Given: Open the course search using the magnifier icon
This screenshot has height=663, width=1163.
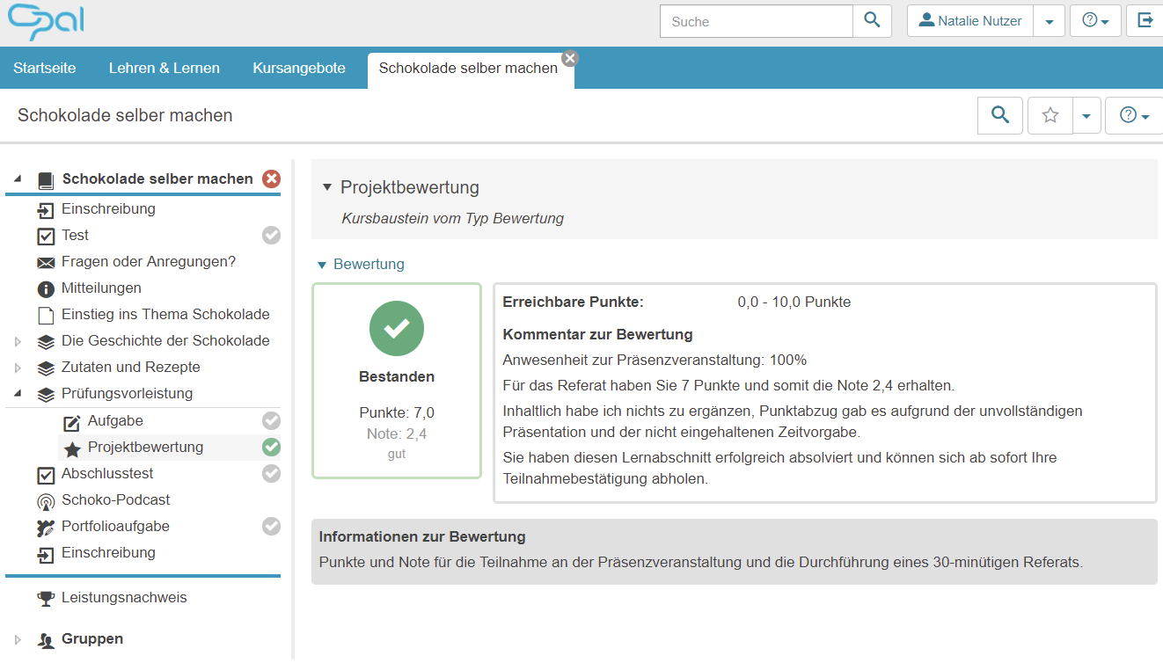Looking at the screenshot, I should [999, 115].
